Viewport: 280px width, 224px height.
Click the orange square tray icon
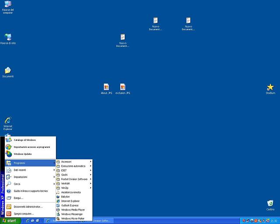255,221
